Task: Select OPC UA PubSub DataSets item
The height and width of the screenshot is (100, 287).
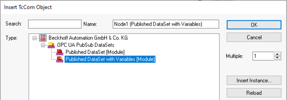Action: click(x=86, y=45)
